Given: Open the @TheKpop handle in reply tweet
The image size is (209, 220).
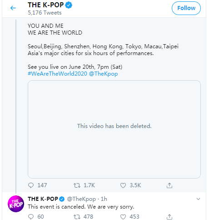Looking at the screenshot, I should click(81, 199).
